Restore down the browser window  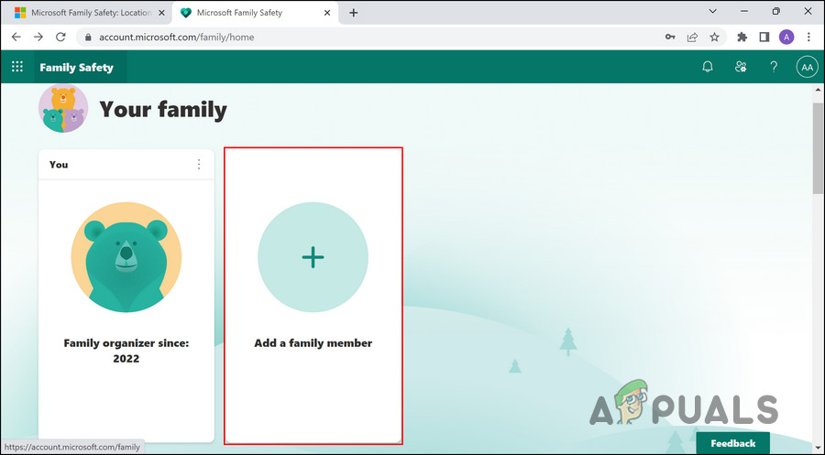(776, 11)
